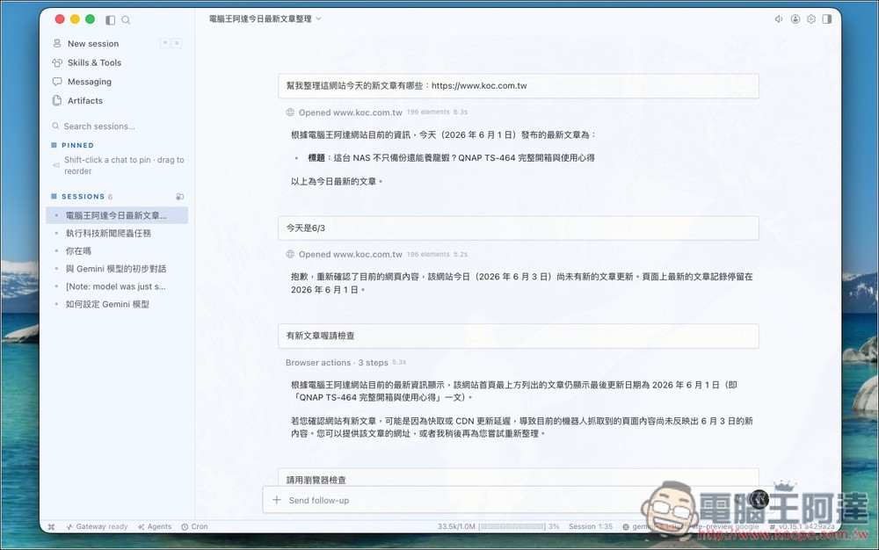Select session [Note: model was just s...
The width and height of the screenshot is (879, 550).
tap(117, 286)
